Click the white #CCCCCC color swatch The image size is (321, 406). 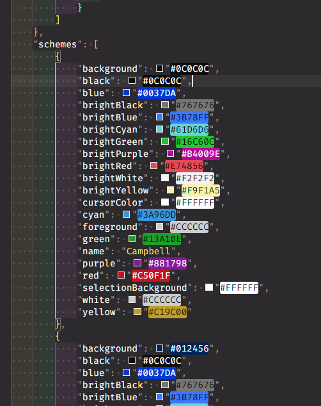132,300
